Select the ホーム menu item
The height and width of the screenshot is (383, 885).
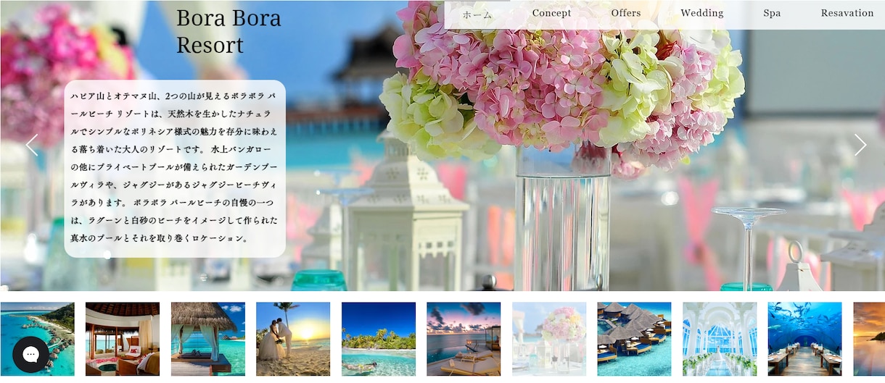click(477, 14)
